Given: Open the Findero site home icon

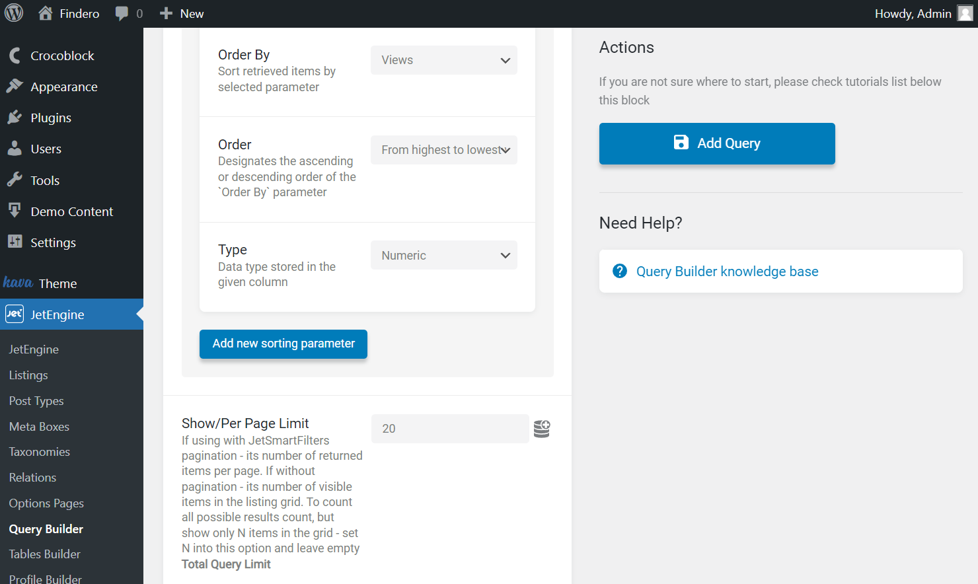Looking at the screenshot, I should click(46, 13).
